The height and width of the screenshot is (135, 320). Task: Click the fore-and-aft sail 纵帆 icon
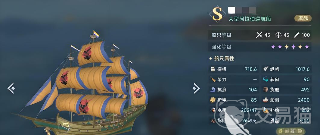(x=266, y=69)
